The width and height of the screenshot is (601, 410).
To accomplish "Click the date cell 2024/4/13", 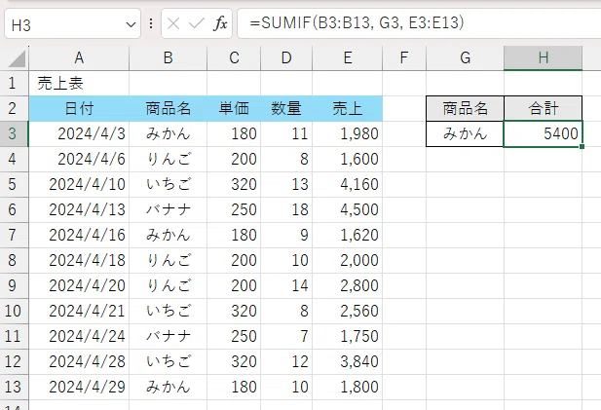I will 79,209.
